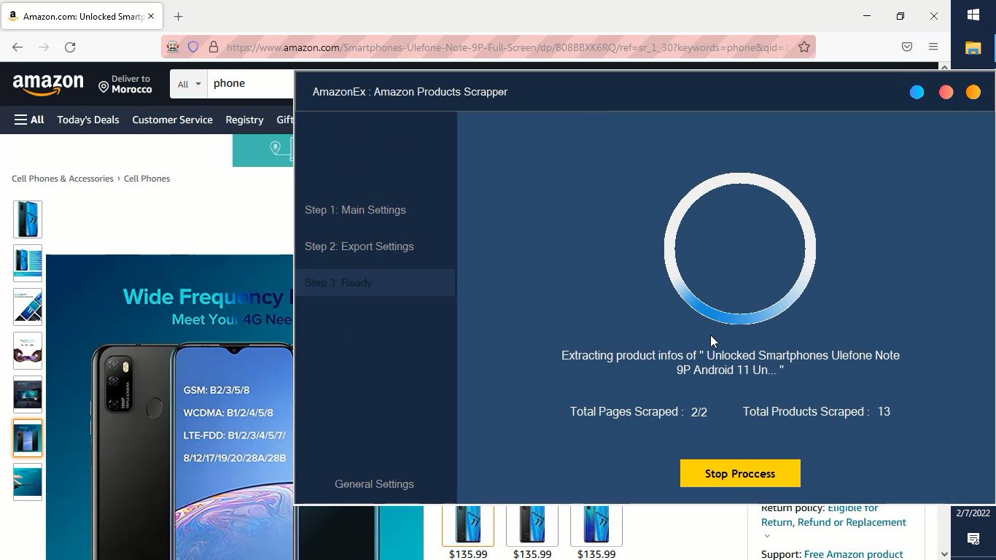Expand the return policy chevron
Image resolution: width=996 pixels, height=560 pixels.
766,536
